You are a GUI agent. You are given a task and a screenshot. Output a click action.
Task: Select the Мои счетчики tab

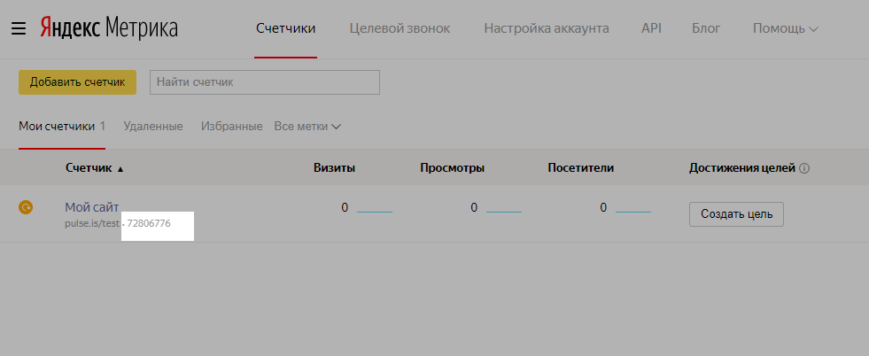[57, 127]
